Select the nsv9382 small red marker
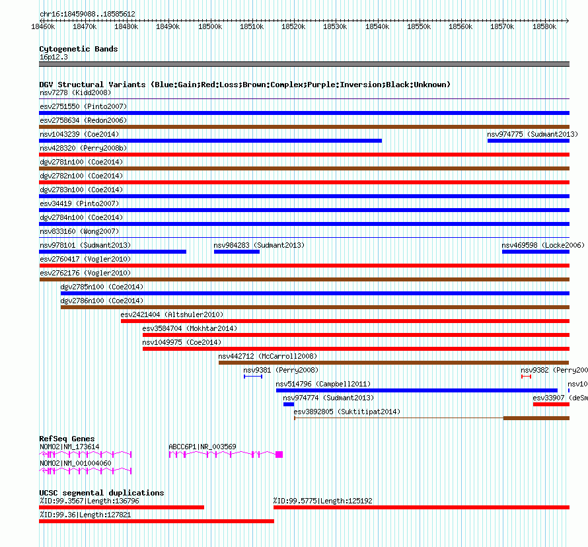Image resolution: width=588 pixels, height=547 pixels. coord(526,377)
